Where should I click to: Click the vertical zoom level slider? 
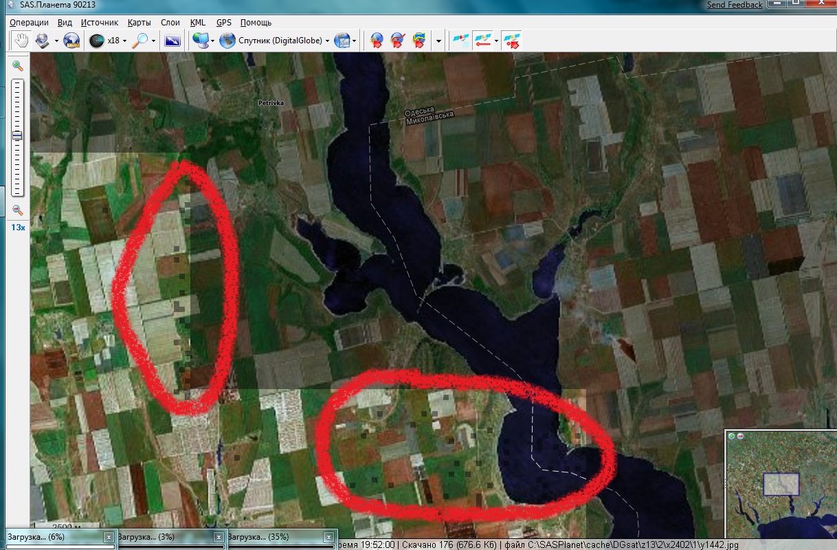pyautogui.click(x=18, y=137)
